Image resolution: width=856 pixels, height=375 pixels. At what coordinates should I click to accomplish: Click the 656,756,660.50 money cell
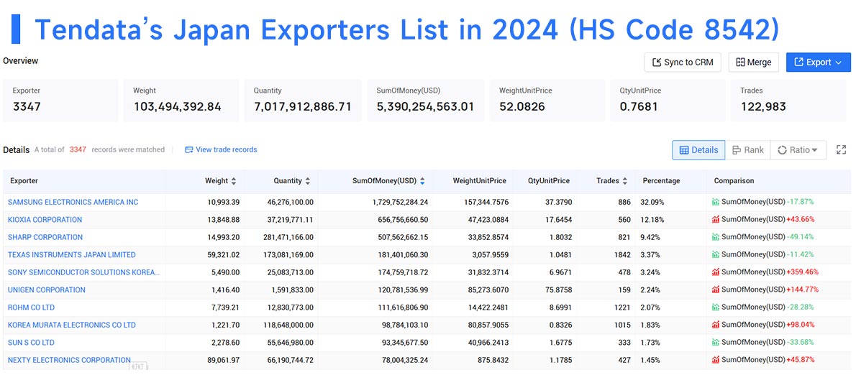click(404, 220)
